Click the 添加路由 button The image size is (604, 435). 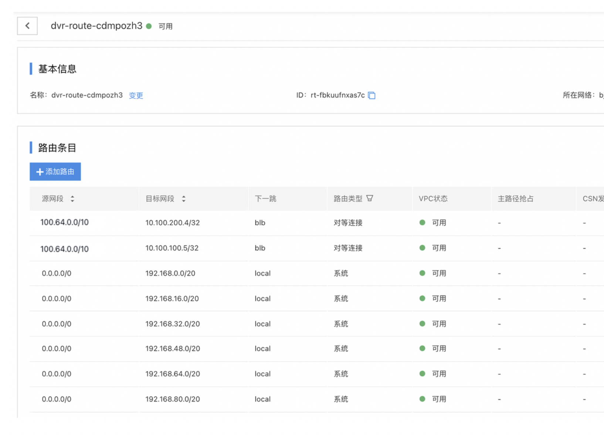pyautogui.click(x=55, y=172)
